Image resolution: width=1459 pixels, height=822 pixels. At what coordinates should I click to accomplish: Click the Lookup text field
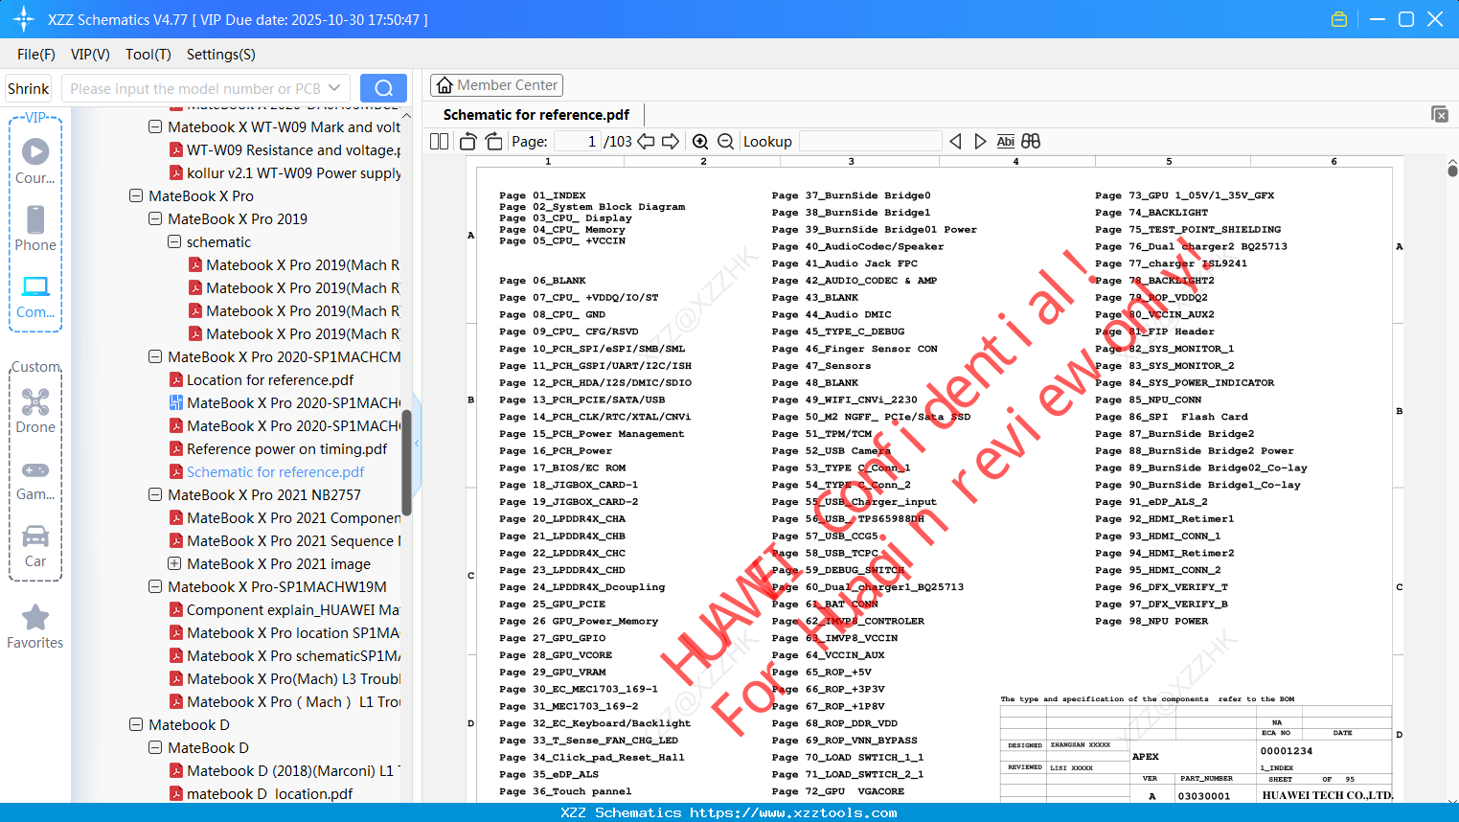point(870,141)
